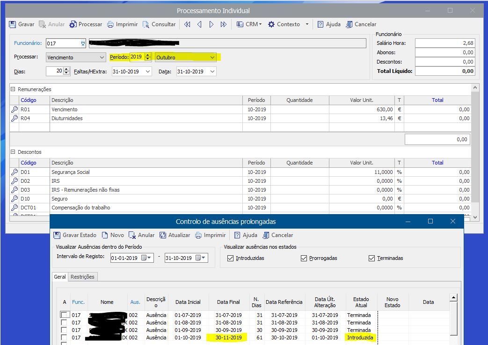Collapse the Remunerações section
Screen dimensions: 488x345
point(13,89)
